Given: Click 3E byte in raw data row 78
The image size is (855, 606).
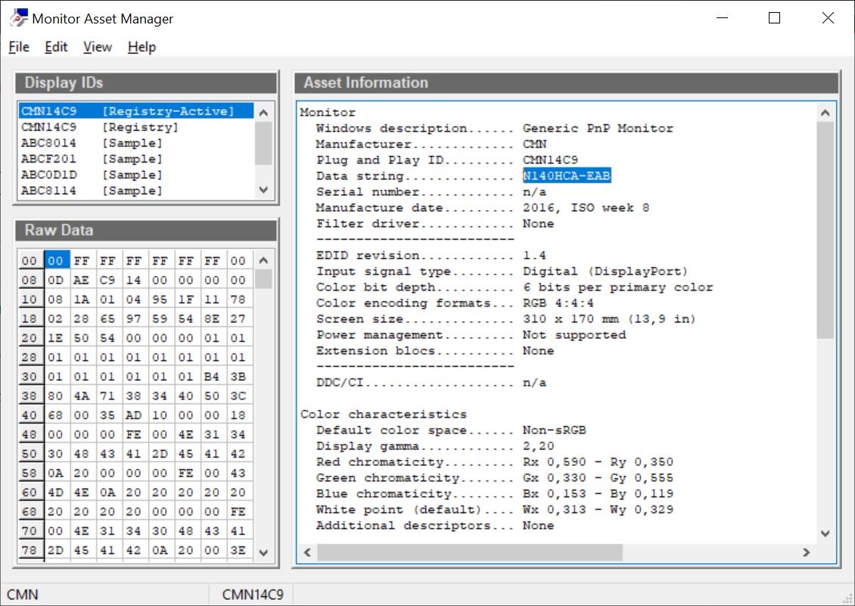Looking at the screenshot, I should point(238,550).
